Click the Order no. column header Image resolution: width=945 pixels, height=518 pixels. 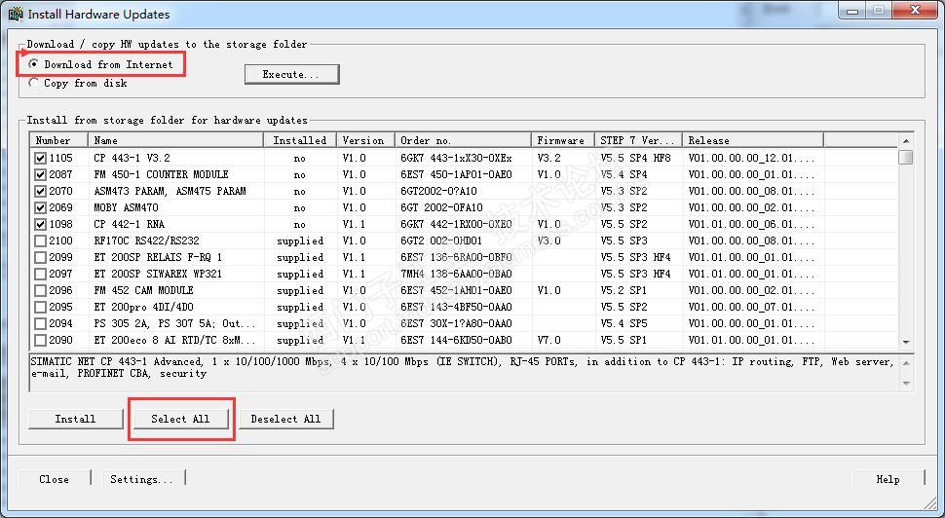click(463, 140)
